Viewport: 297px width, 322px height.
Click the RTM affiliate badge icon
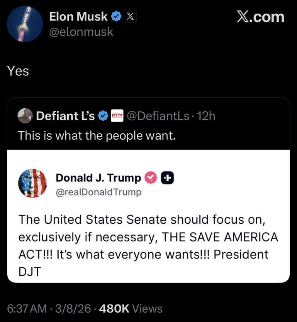(117, 116)
